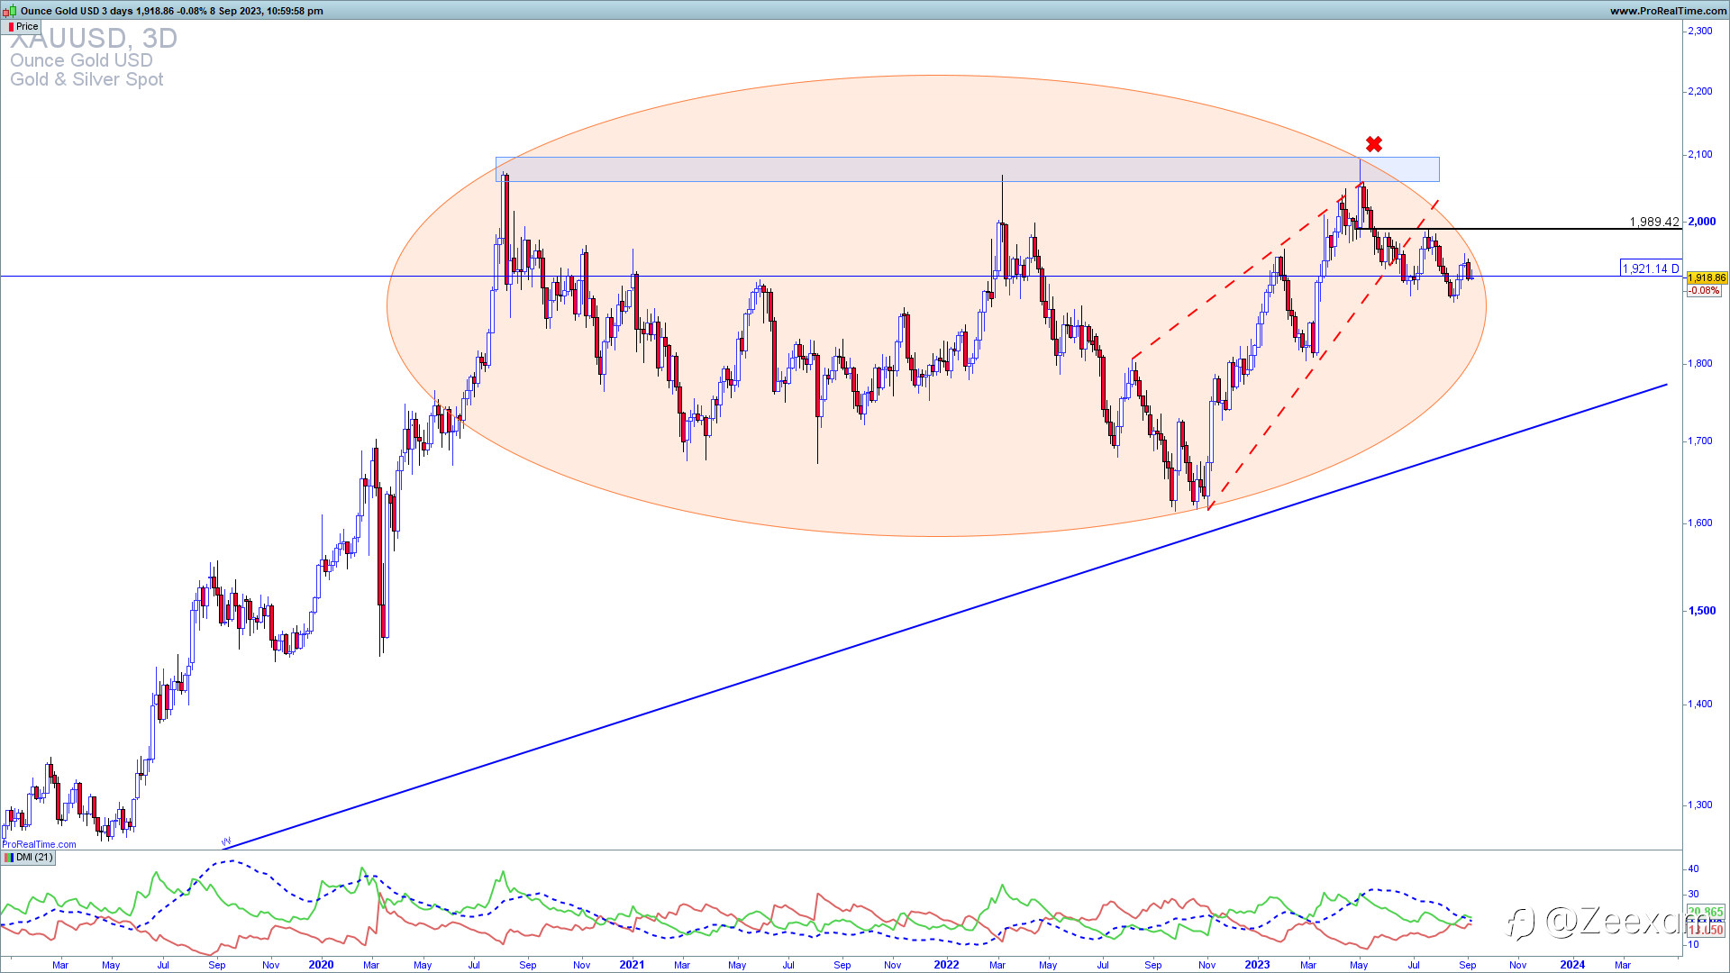Viewport: 1730px width, 973px height.
Task: Open the DMI (21) indicator label
Action: pos(34,858)
